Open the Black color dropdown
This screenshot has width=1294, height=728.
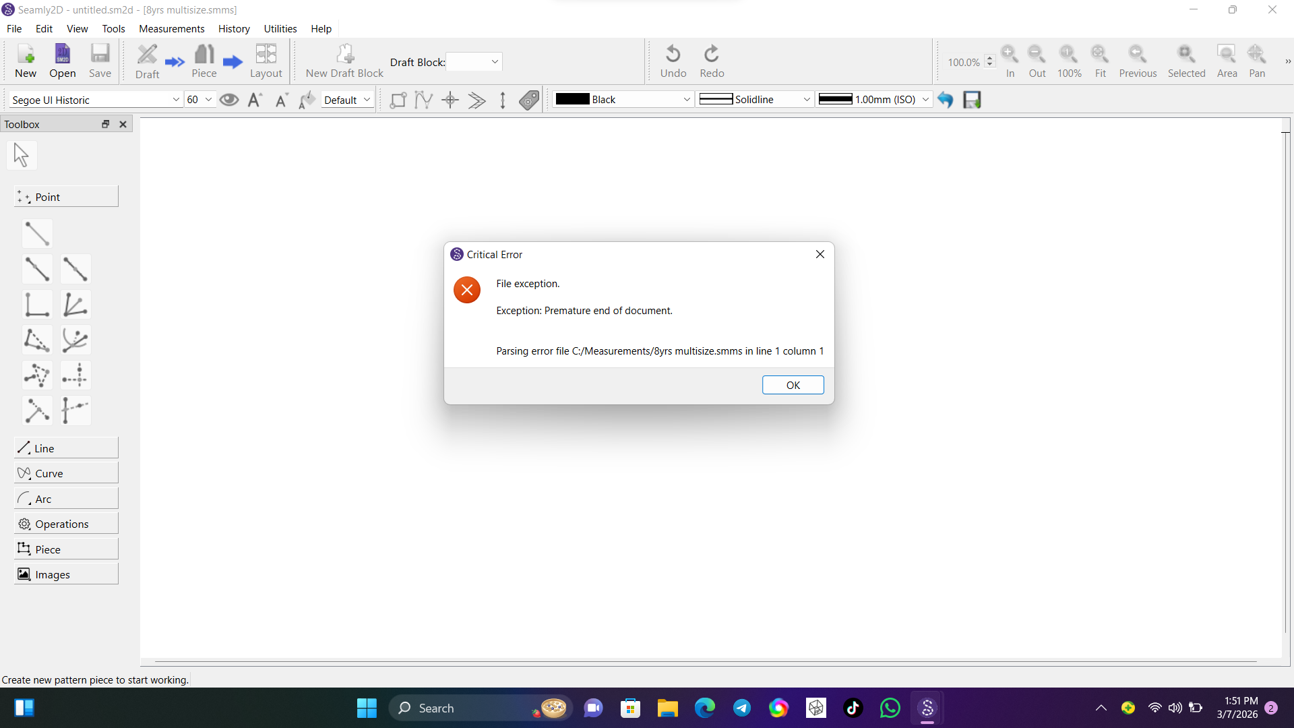click(686, 100)
